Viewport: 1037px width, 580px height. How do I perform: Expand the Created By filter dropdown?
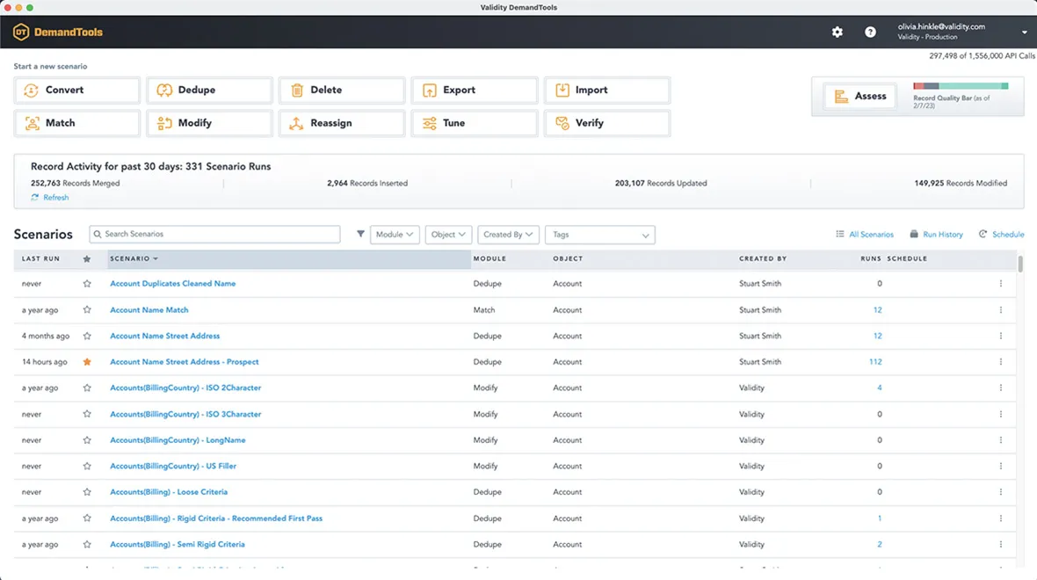[x=508, y=235]
